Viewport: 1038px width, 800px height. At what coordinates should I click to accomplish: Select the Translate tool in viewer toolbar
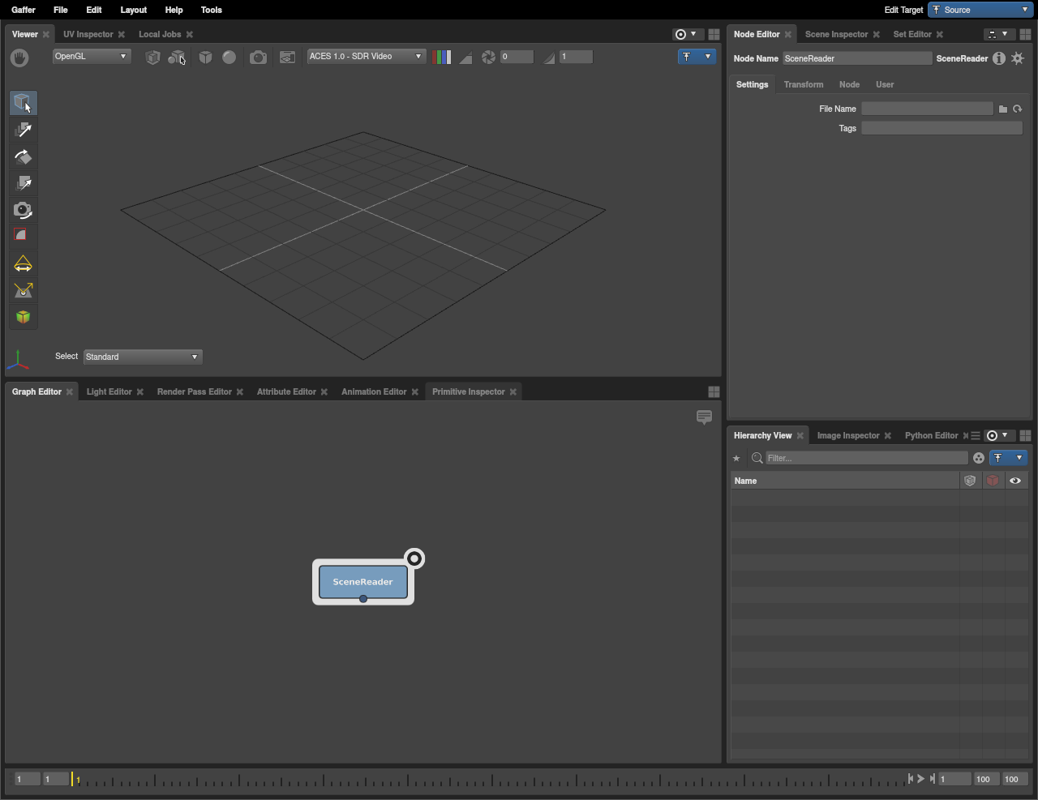(x=23, y=130)
